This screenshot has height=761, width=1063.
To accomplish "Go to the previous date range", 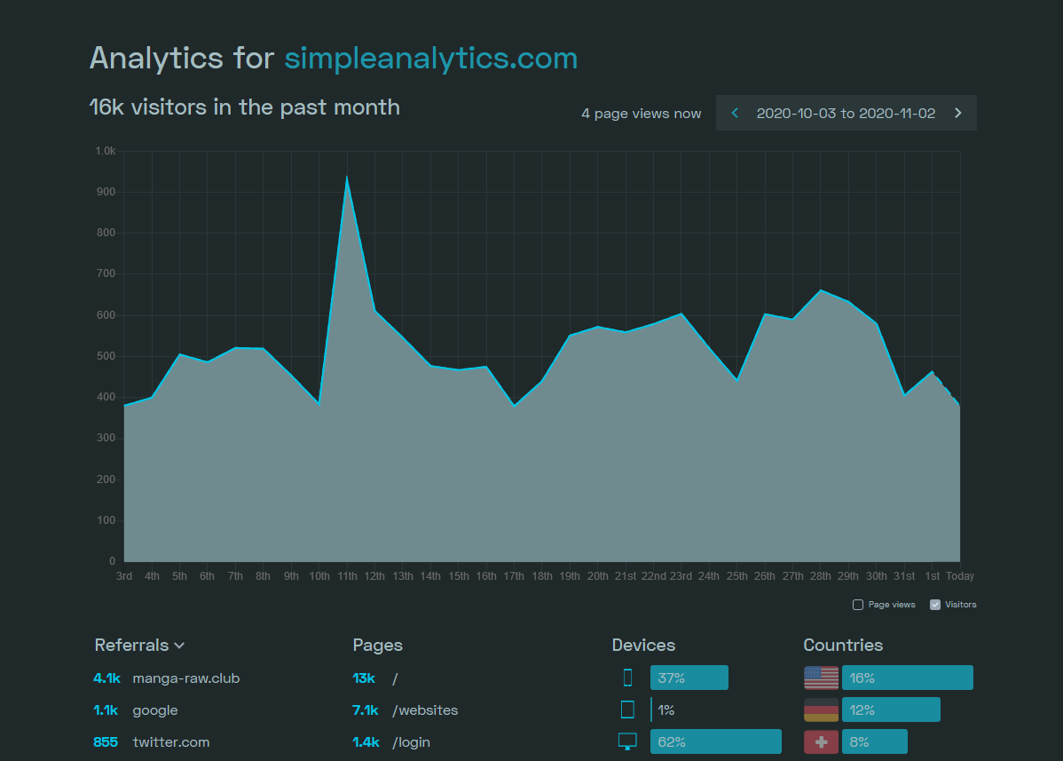I will pos(735,114).
